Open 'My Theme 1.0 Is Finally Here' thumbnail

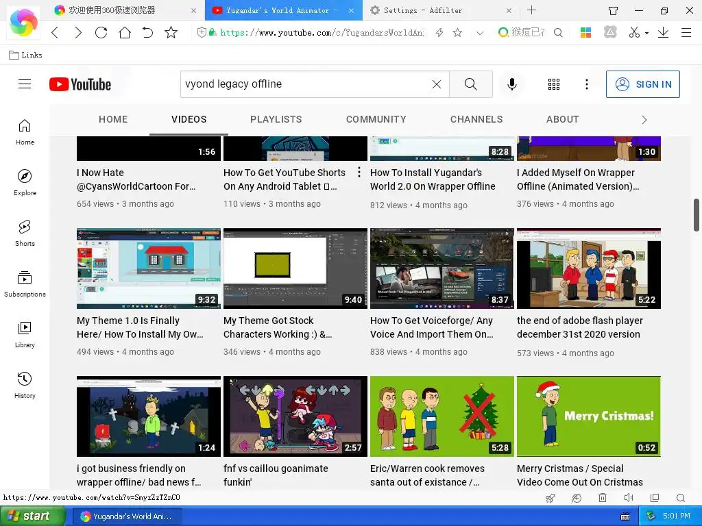click(x=149, y=268)
